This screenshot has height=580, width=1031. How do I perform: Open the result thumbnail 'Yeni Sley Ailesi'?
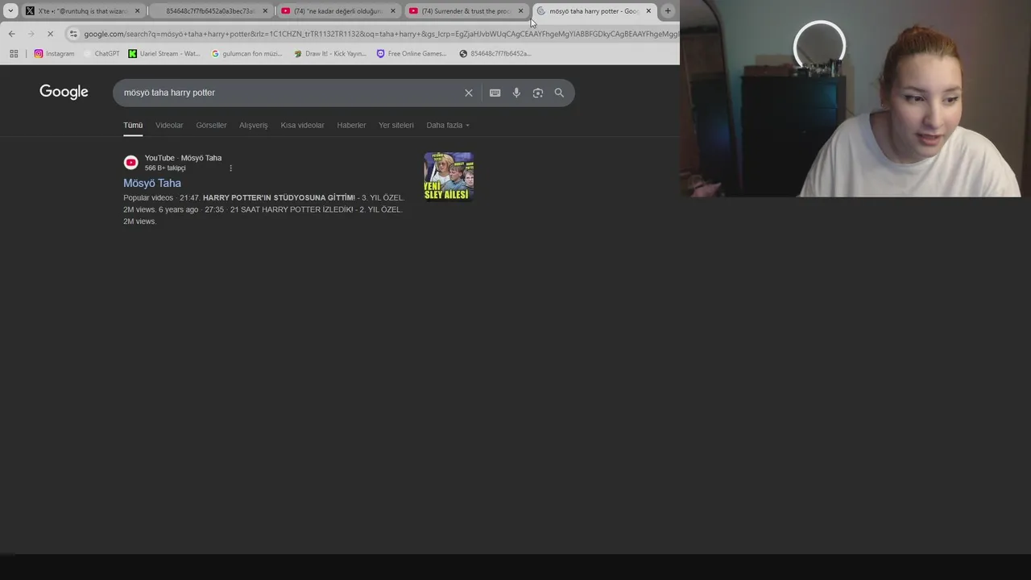449,176
